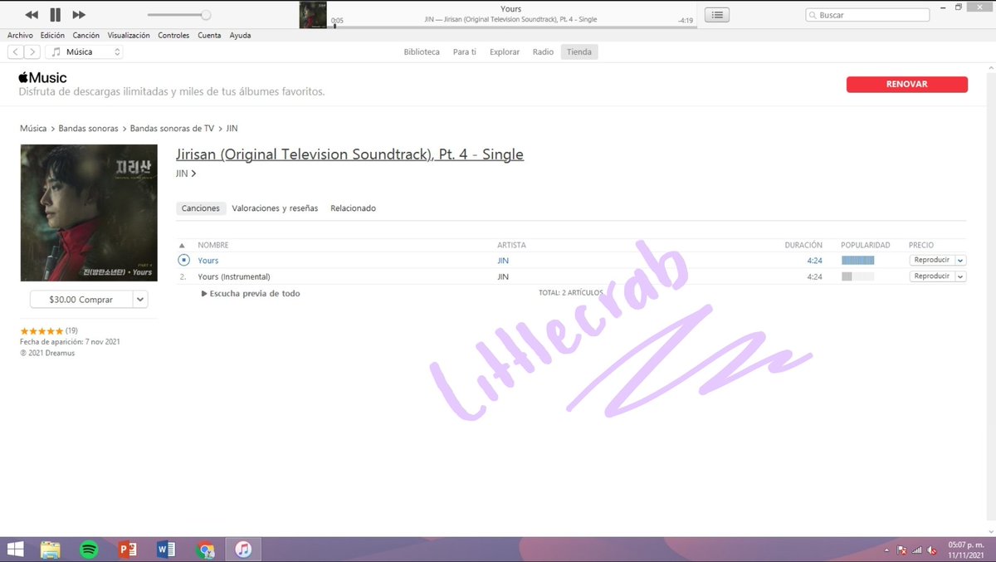Toggle remaining time display -4:19
The width and height of the screenshot is (996, 562).
pos(686,20)
